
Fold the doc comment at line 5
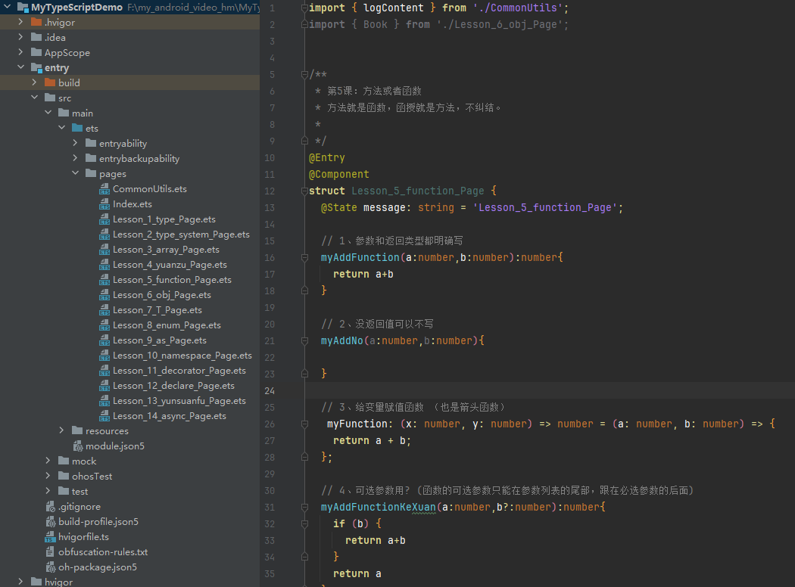pos(304,74)
